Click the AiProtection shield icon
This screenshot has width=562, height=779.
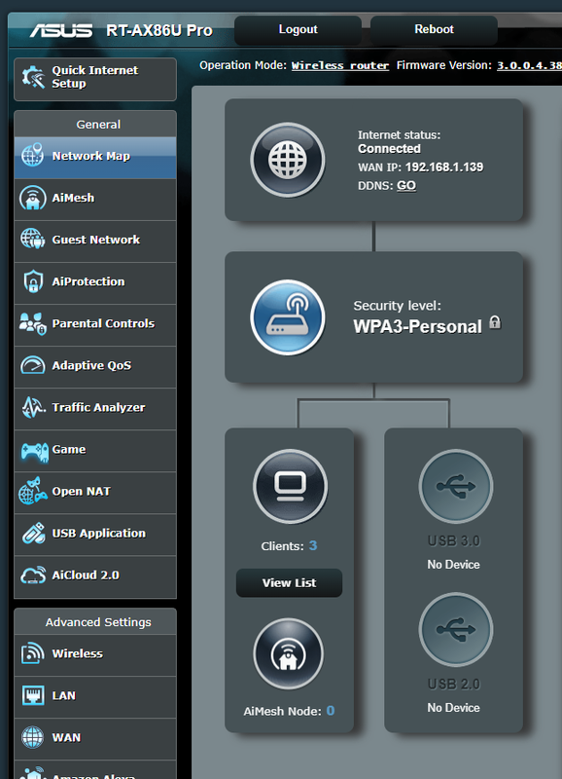[33, 281]
